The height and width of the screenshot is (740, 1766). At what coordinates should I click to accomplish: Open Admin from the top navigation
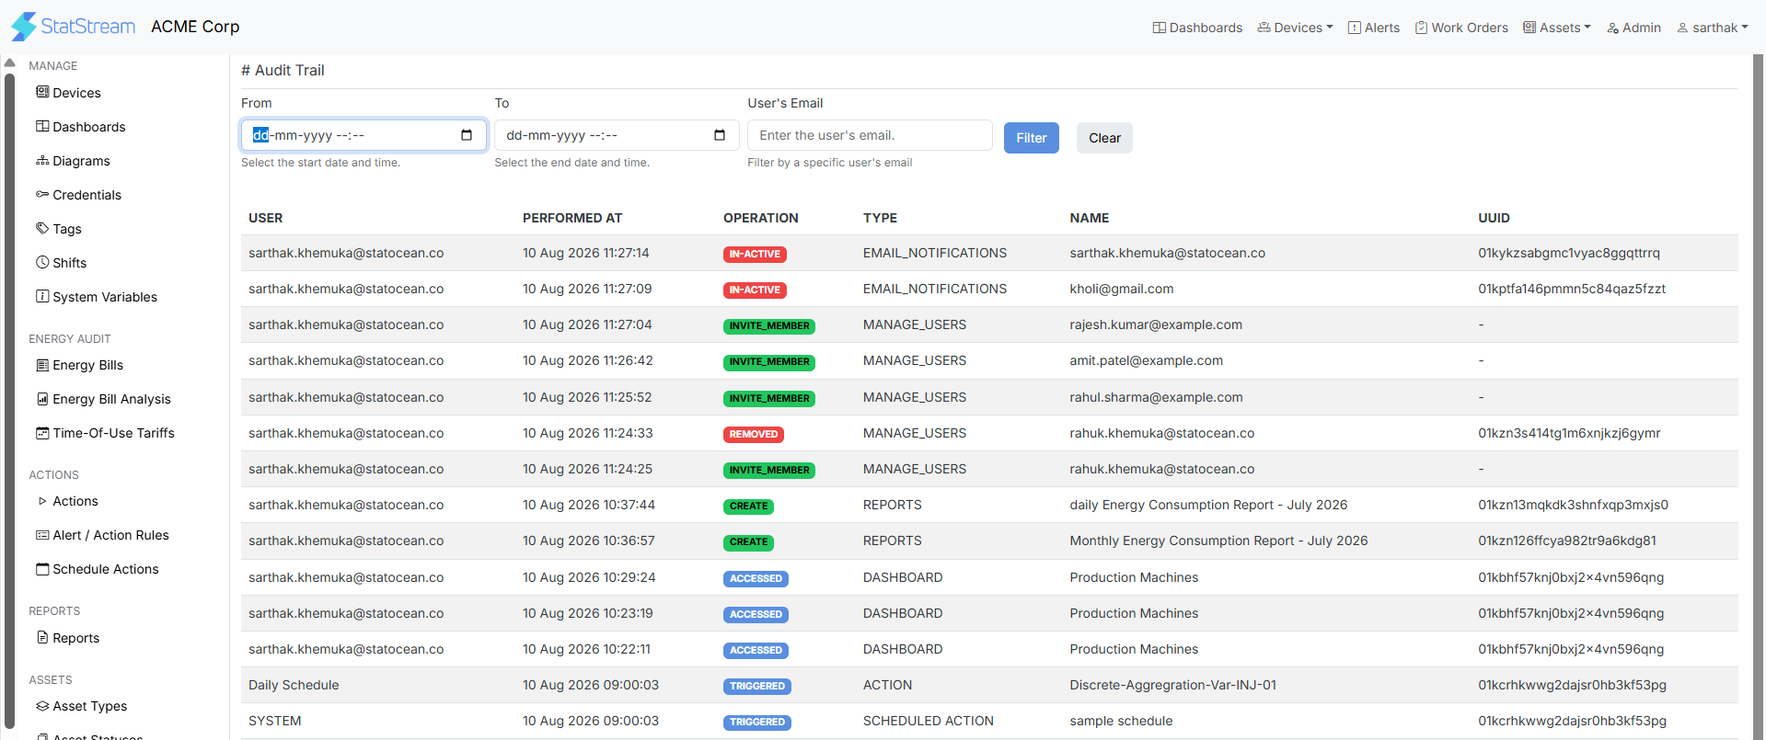pyautogui.click(x=1633, y=28)
